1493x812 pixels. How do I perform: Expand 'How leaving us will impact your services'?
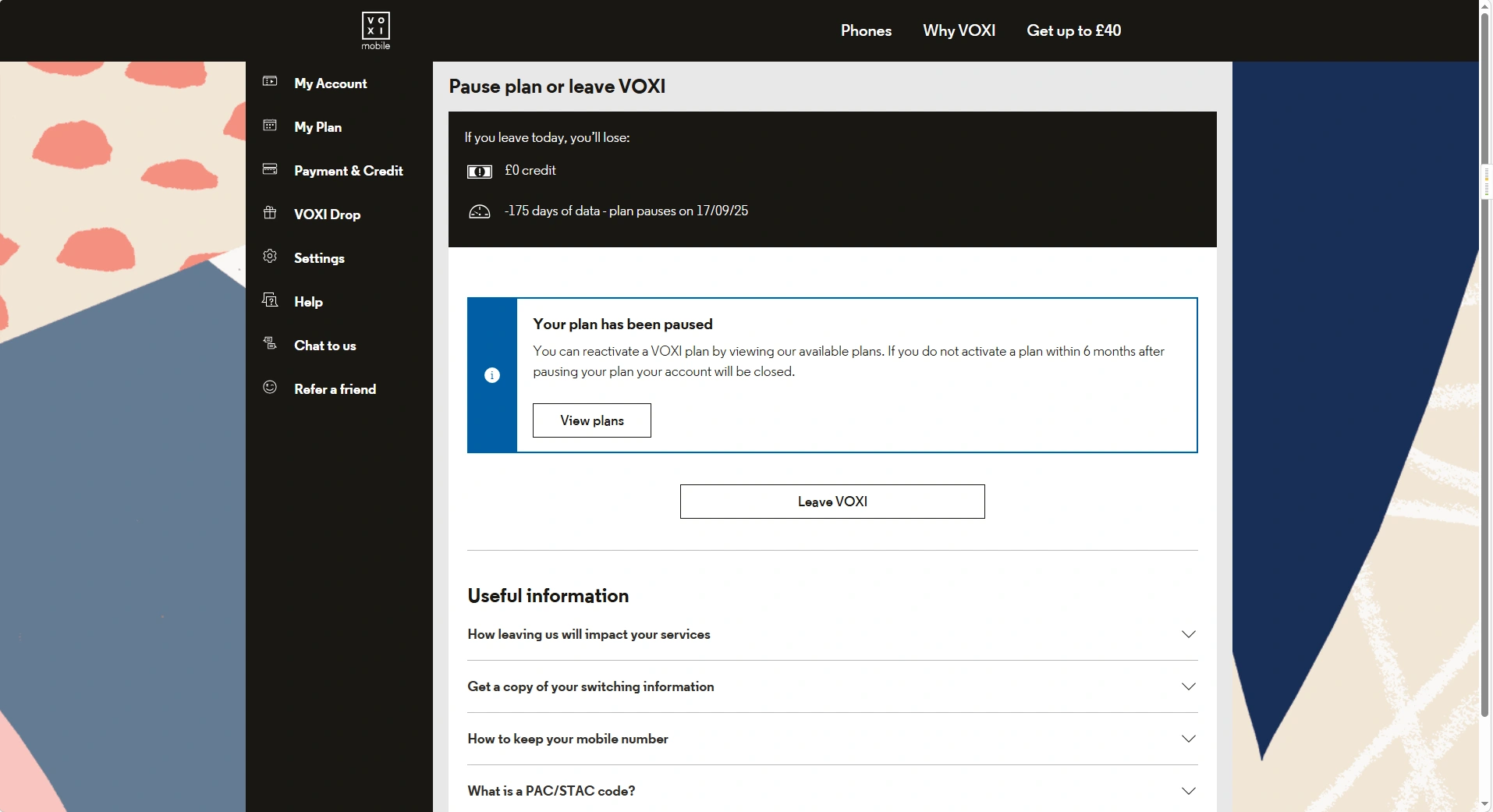pyautogui.click(x=832, y=635)
